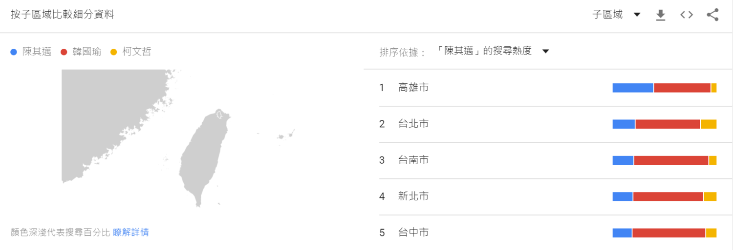Image resolution: width=733 pixels, height=250 pixels.
Task: Select 台北市 in the ranking list
Action: coord(548,124)
